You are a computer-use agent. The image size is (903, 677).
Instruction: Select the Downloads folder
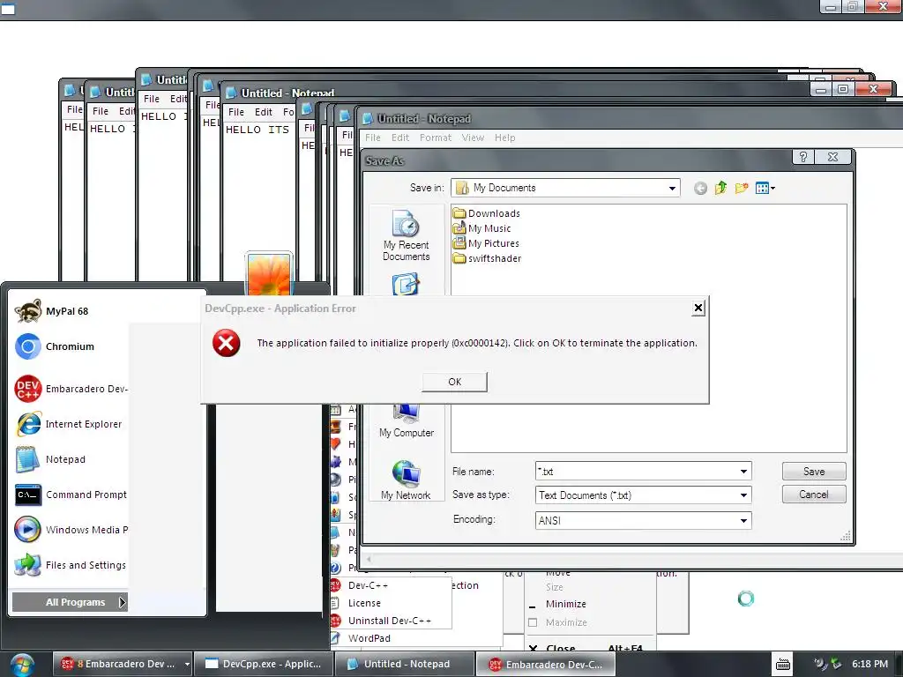click(x=487, y=213)
